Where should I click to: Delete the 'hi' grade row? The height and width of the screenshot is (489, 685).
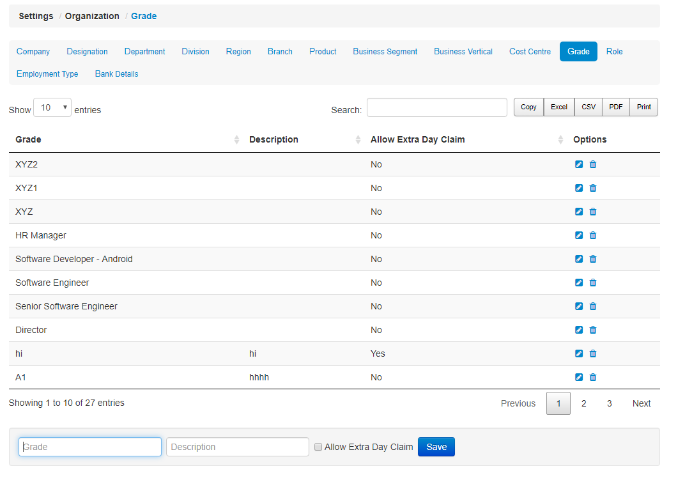point(593,353)
